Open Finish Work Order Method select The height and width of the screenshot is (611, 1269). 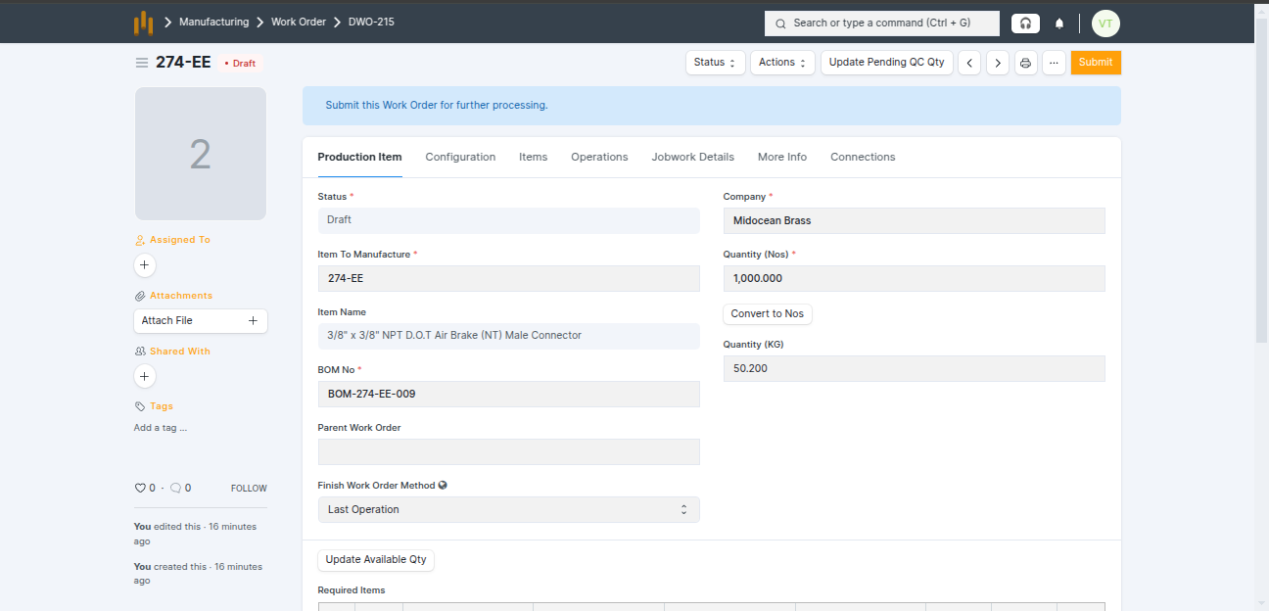[x=508, y=509]
